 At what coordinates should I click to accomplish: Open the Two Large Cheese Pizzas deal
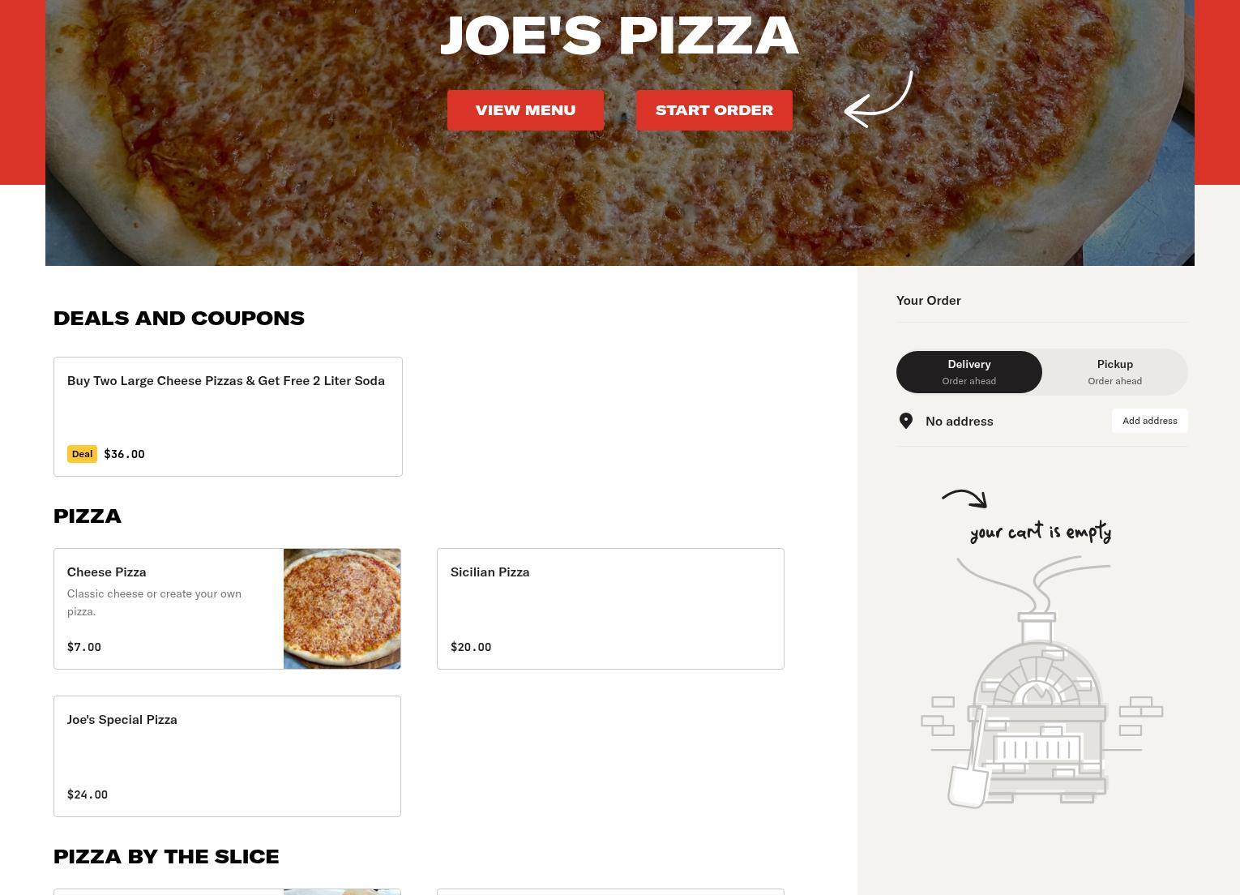pos(228,417)
